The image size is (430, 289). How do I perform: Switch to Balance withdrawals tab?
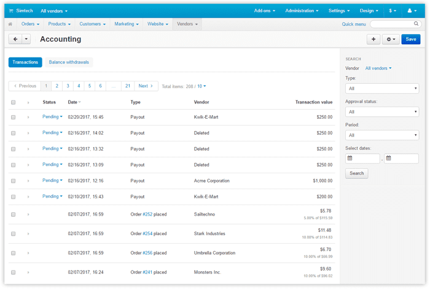click(x=69, y=62)
